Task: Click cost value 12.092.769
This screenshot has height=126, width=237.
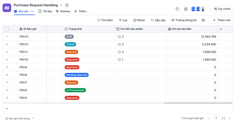Action: coord(208,37)
